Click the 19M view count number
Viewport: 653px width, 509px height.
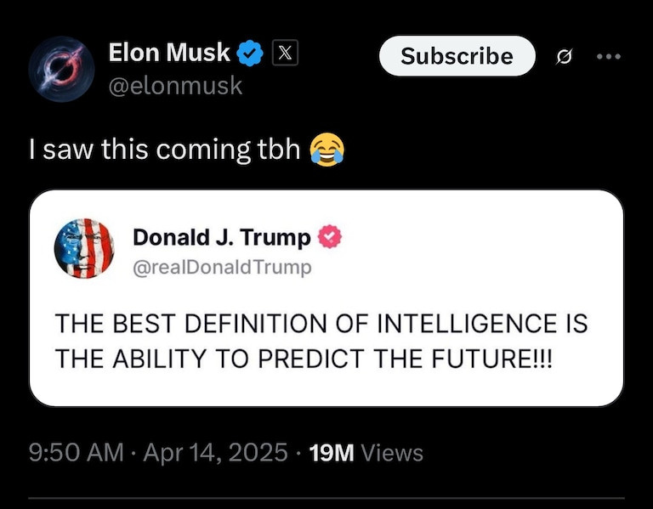click(332, 453)
